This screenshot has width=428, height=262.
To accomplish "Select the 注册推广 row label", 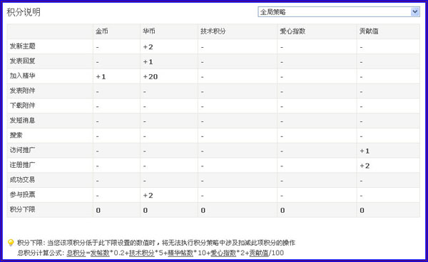I will (23, 165).
